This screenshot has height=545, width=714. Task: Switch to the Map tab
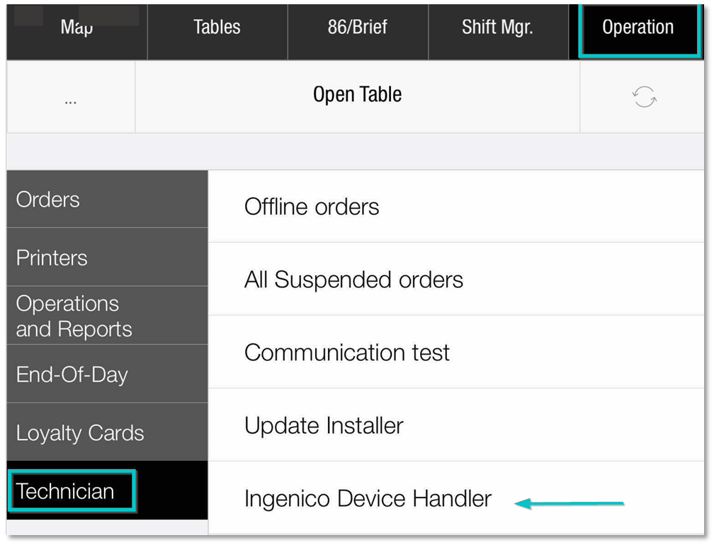point(76,28)
